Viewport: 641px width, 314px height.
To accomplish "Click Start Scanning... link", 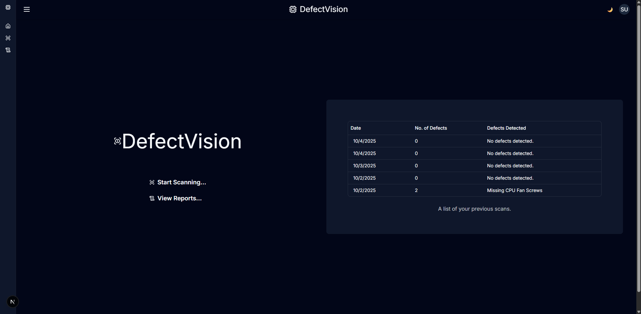I will (178, 182).
